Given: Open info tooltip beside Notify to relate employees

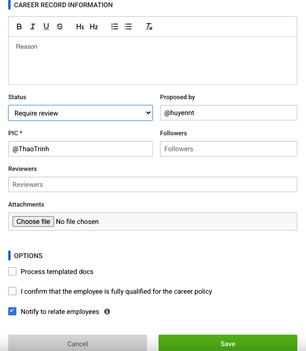Looking at the screenshot, I should [107, 312].
